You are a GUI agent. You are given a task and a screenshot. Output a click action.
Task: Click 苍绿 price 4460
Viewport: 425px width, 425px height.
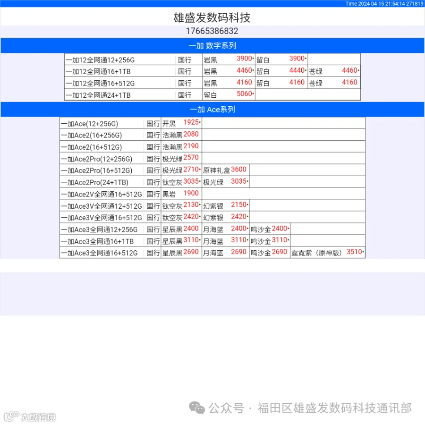tap(349, 70)
